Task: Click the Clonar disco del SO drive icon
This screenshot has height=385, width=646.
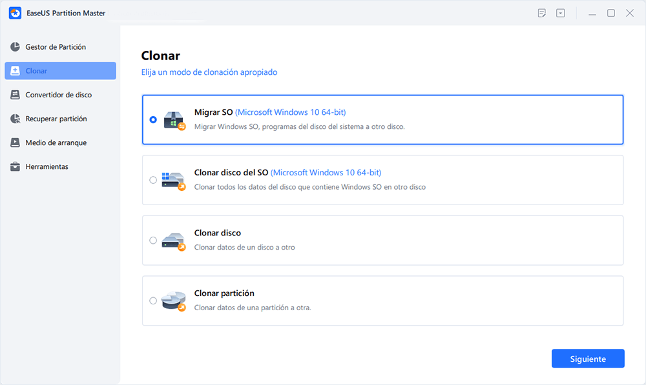Action: click(173, 181)
